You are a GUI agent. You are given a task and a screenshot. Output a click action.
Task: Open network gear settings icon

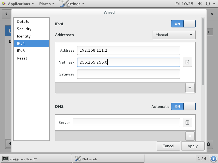pyautogui.click(x=208, y=144)
